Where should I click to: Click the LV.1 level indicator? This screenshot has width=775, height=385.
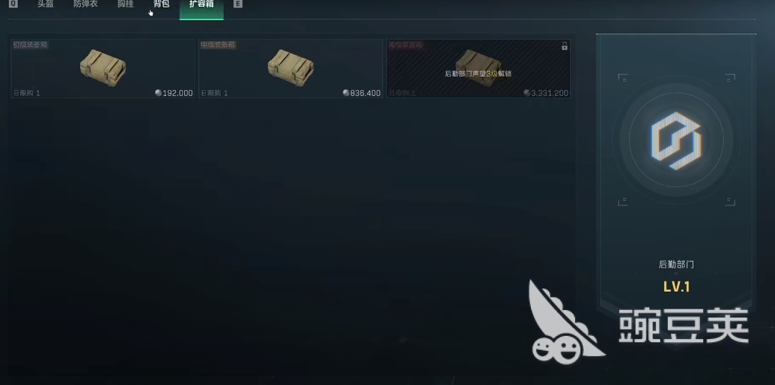(677, 287)
